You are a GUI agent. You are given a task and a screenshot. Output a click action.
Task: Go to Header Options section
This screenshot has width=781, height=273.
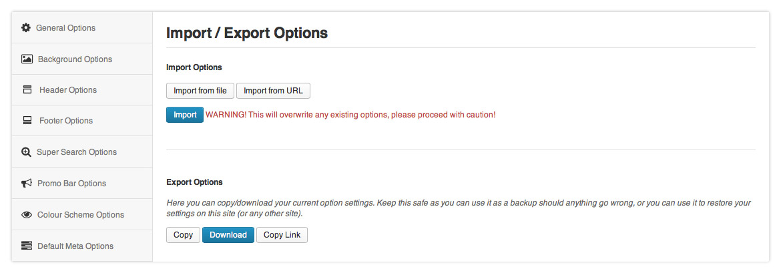click(68, 90)
